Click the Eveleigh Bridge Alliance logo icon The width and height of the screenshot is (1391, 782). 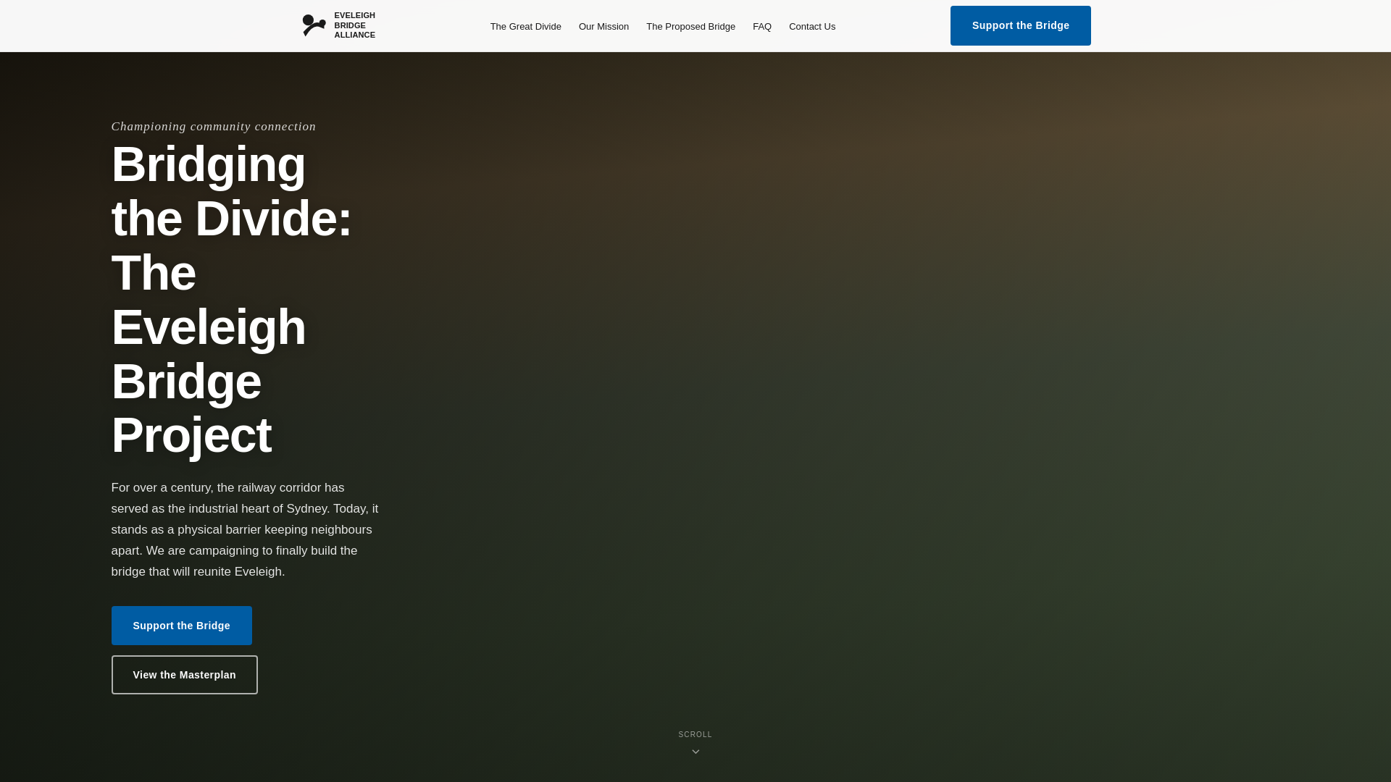(314, 25)
